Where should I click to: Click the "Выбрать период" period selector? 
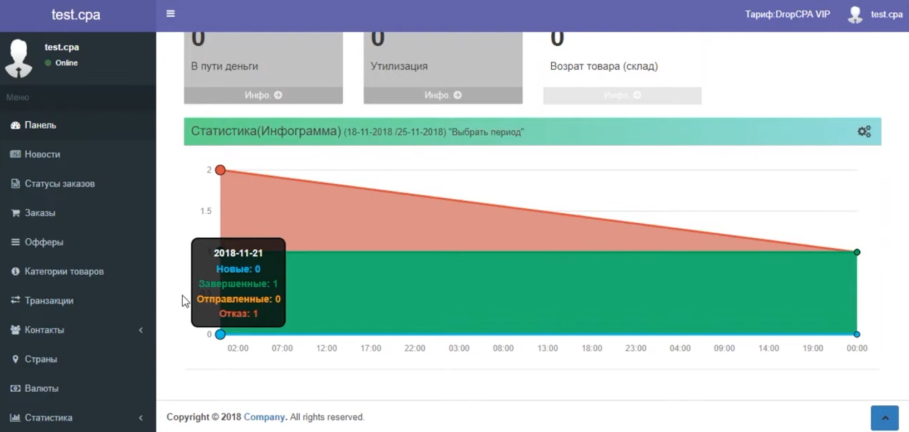[486, 132]
